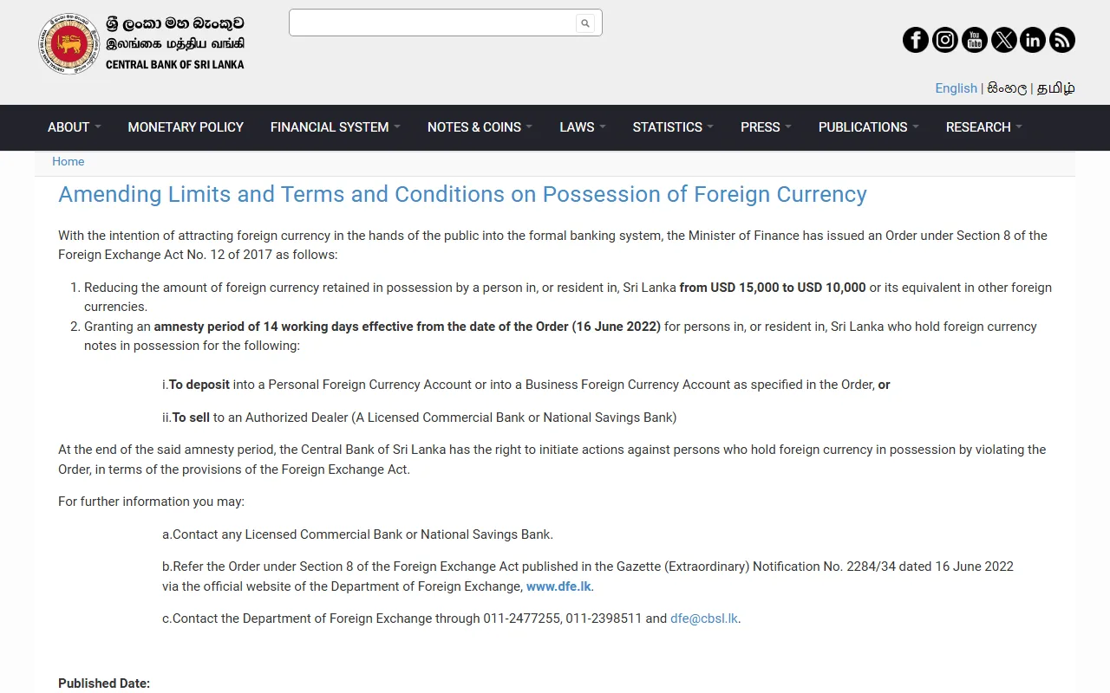Screen dimensions: 1110x693
Task: Open the RSS feed icon
Action: (x=1062, y=40)
